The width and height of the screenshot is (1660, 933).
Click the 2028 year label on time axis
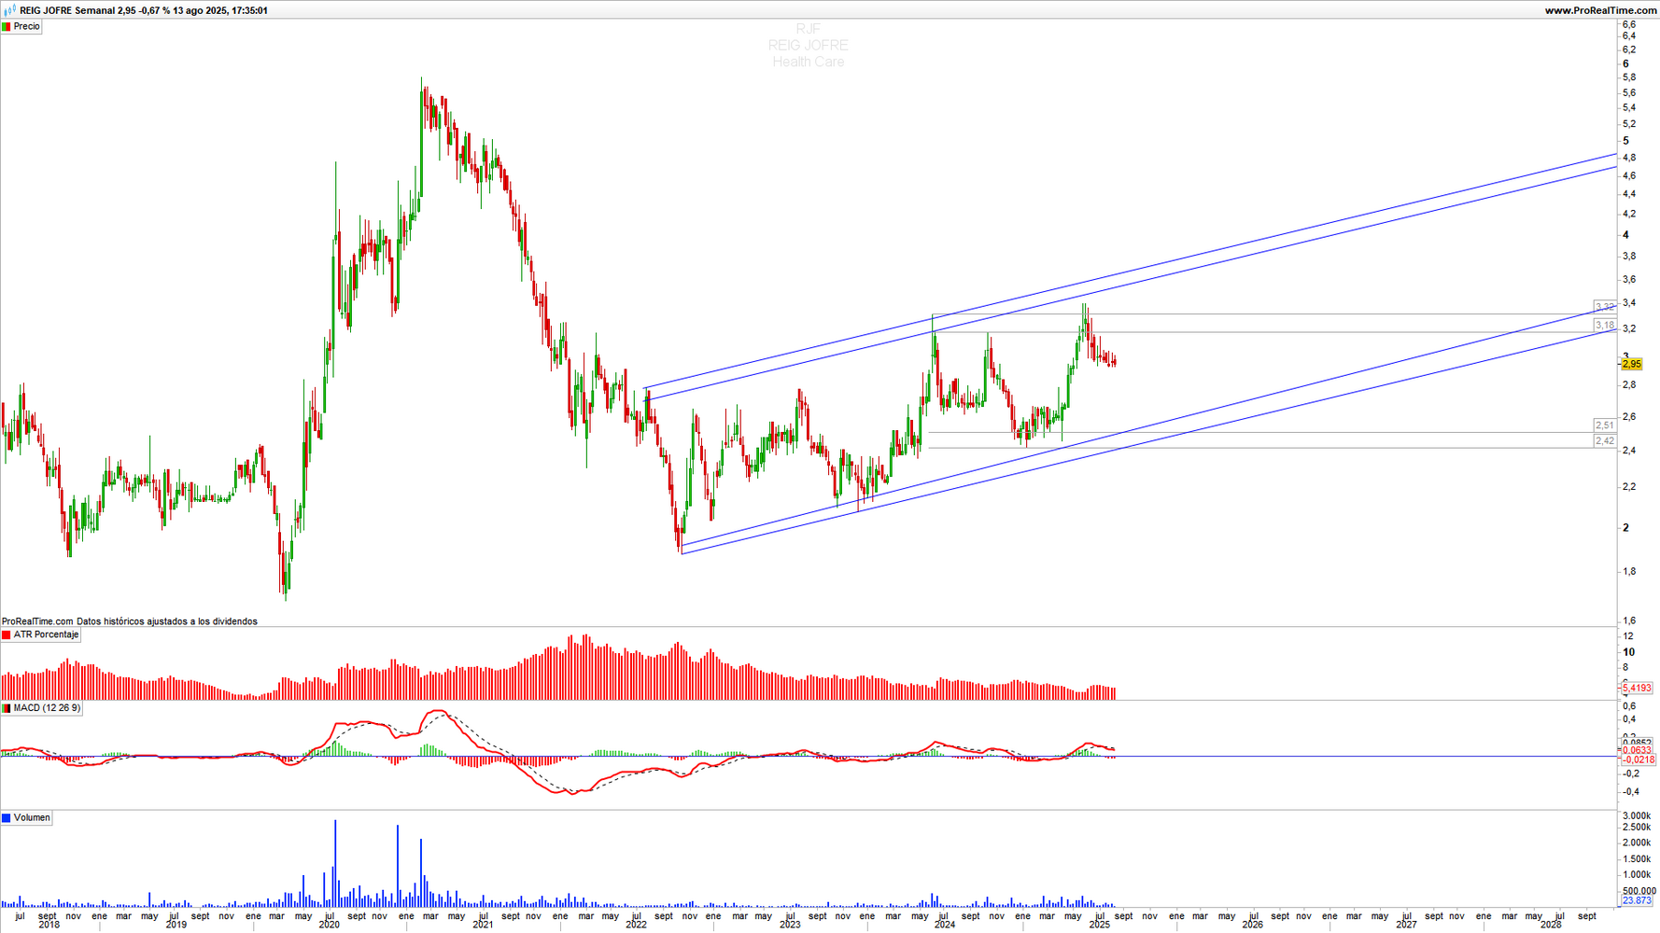[x=1551, y=926]
